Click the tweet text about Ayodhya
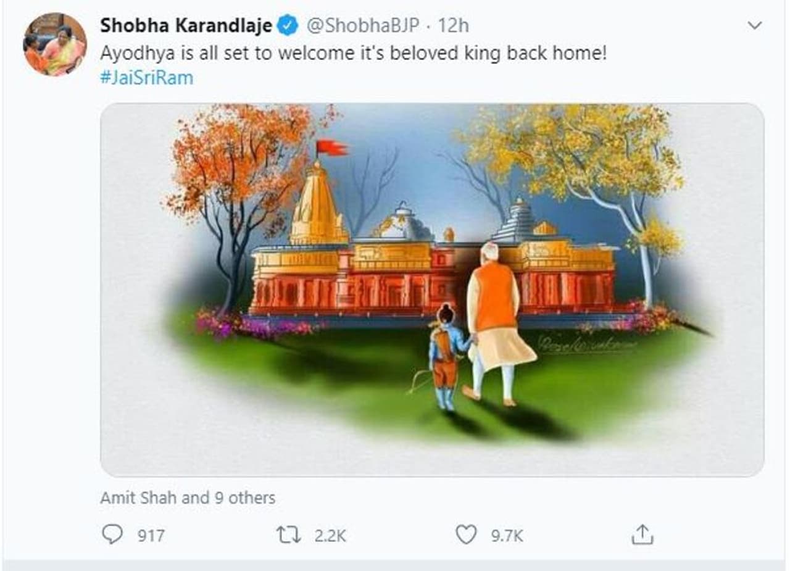Screen dimensions: 790x571 [354, 52]
